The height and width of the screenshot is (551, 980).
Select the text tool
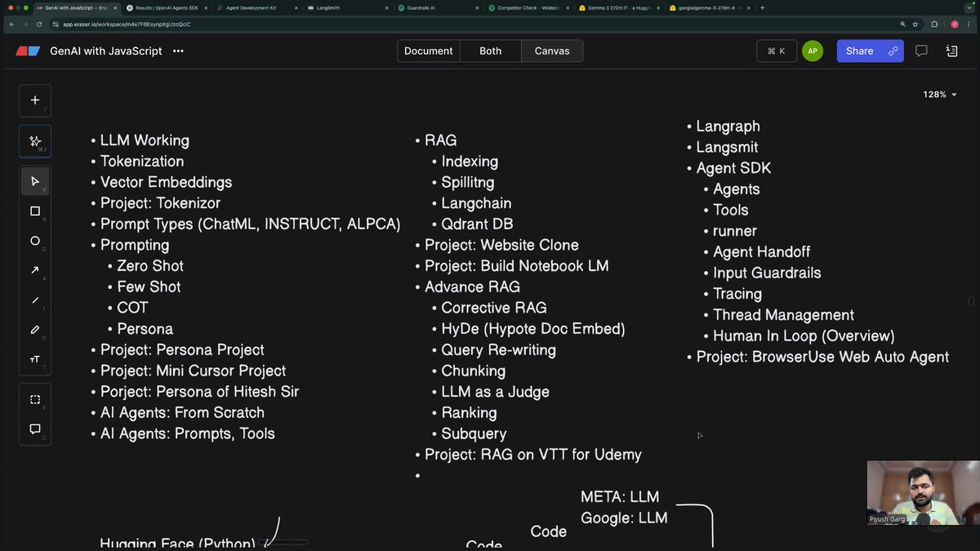coord(35,359)
